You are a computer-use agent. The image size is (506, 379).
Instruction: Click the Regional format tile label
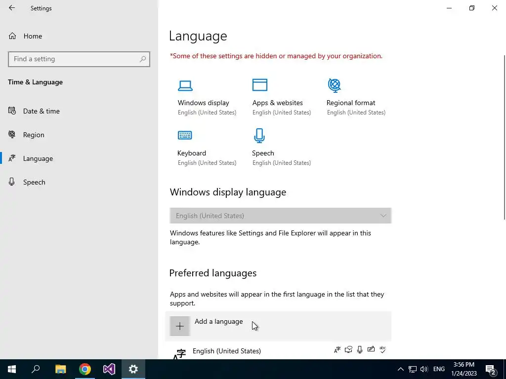tap(351, 103)
